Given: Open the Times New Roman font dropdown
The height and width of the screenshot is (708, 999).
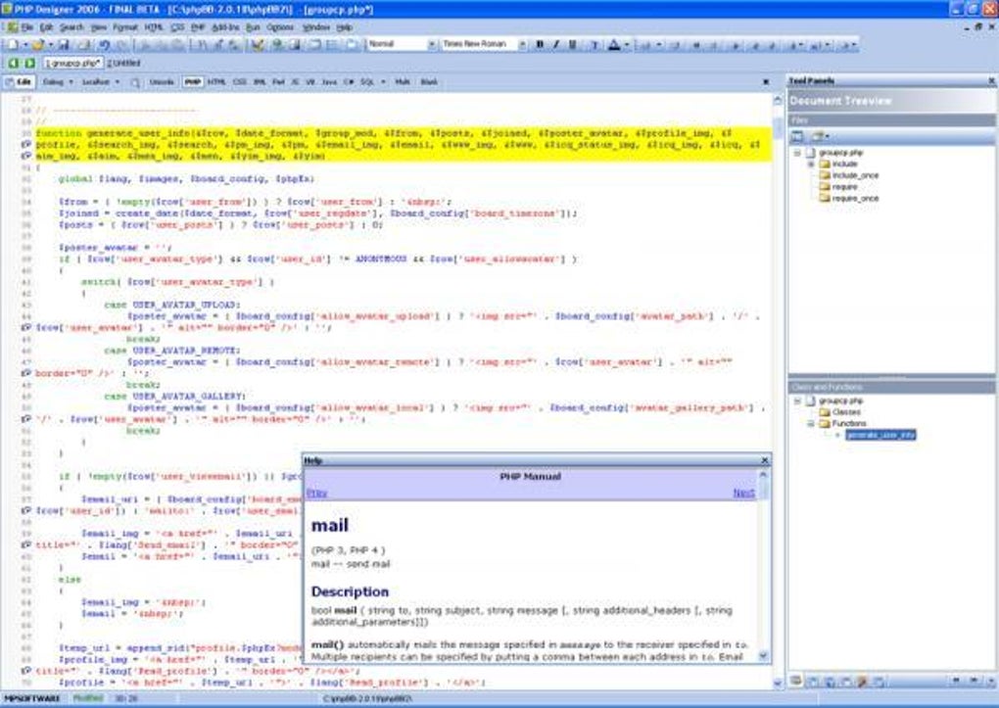Looking at the screenshot, I should (521, 45).
